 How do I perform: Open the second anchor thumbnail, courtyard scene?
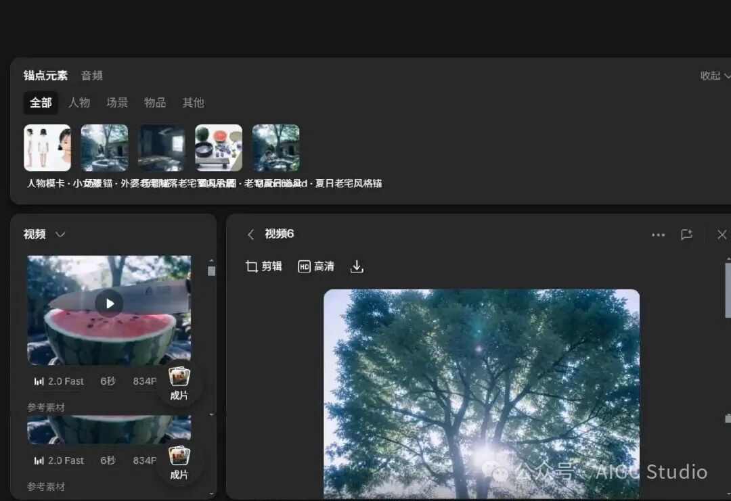pos(104,147)
